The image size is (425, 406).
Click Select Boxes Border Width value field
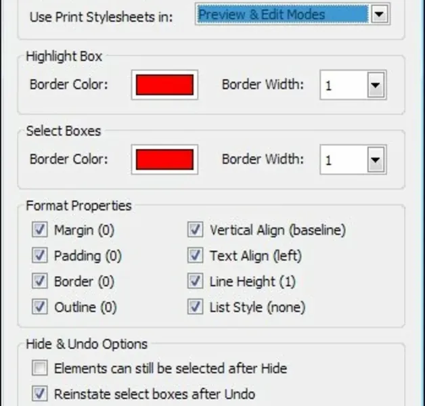343,160
